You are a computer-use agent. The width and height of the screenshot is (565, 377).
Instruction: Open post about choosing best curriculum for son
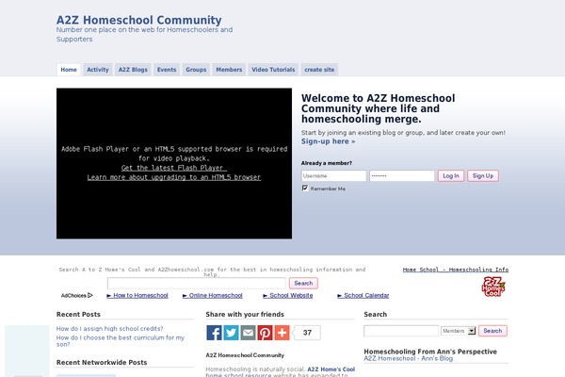click(121, 341)
